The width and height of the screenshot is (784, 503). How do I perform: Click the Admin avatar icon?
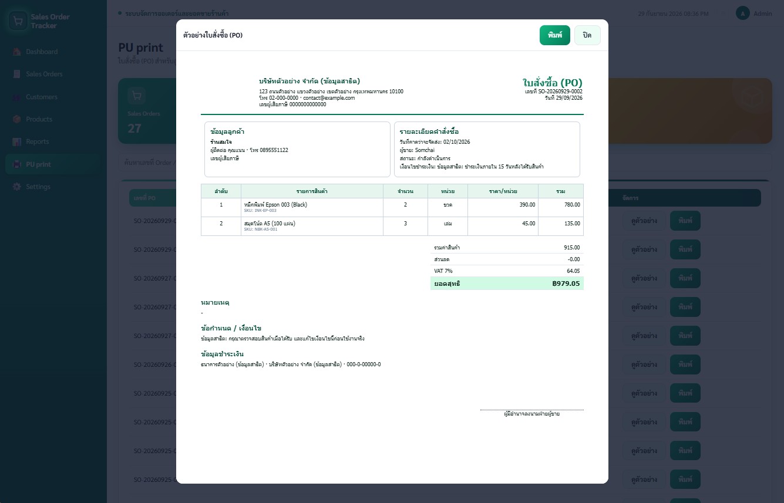point(743,13)
